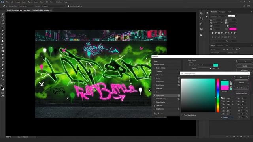Select the Zoom tool
The image size is (253, 142).
point(3,79)
